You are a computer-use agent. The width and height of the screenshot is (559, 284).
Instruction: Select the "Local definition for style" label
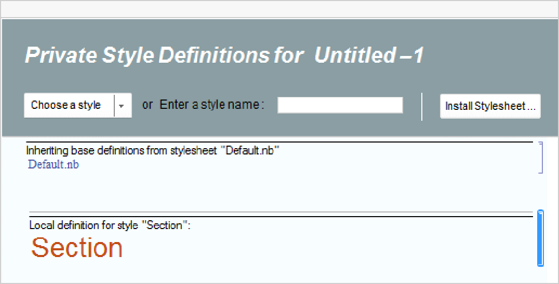(x=110, y=225)
